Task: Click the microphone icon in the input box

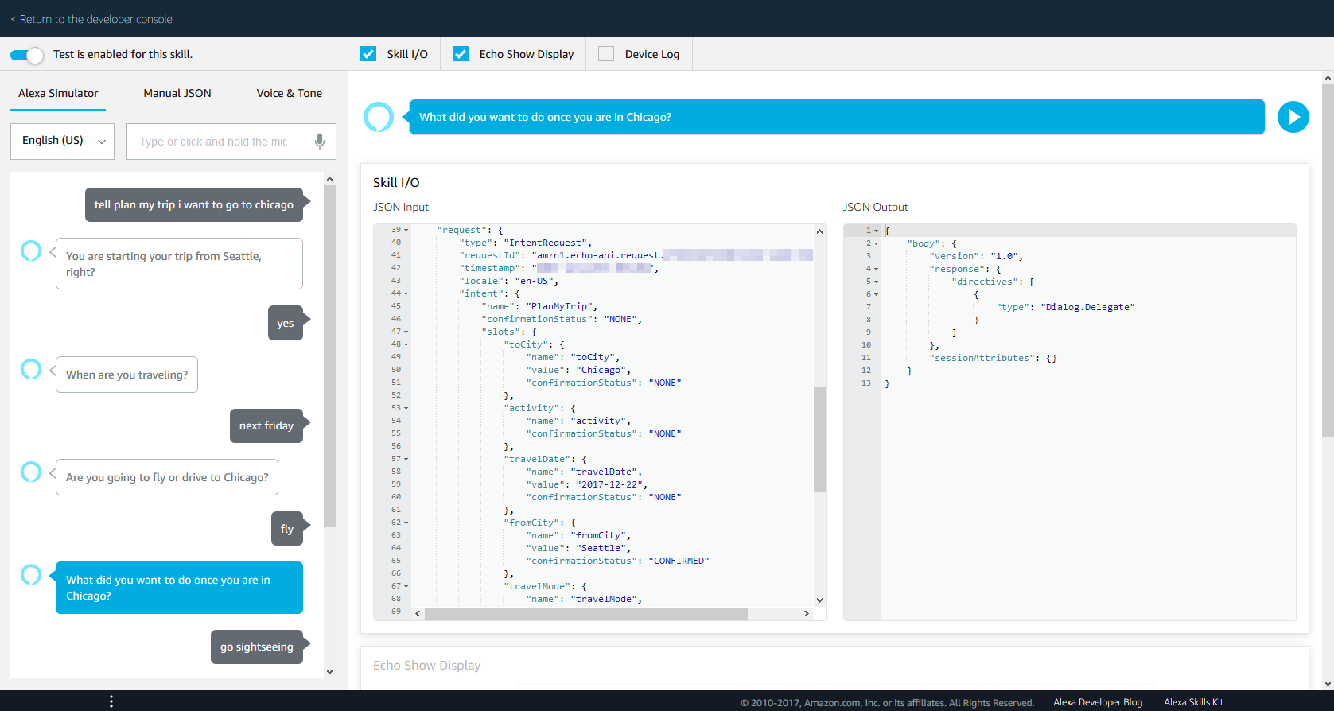Action: [319, 142]
